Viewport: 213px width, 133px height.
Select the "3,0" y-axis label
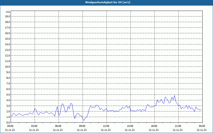pyautogui.click(x=8, y=106)
